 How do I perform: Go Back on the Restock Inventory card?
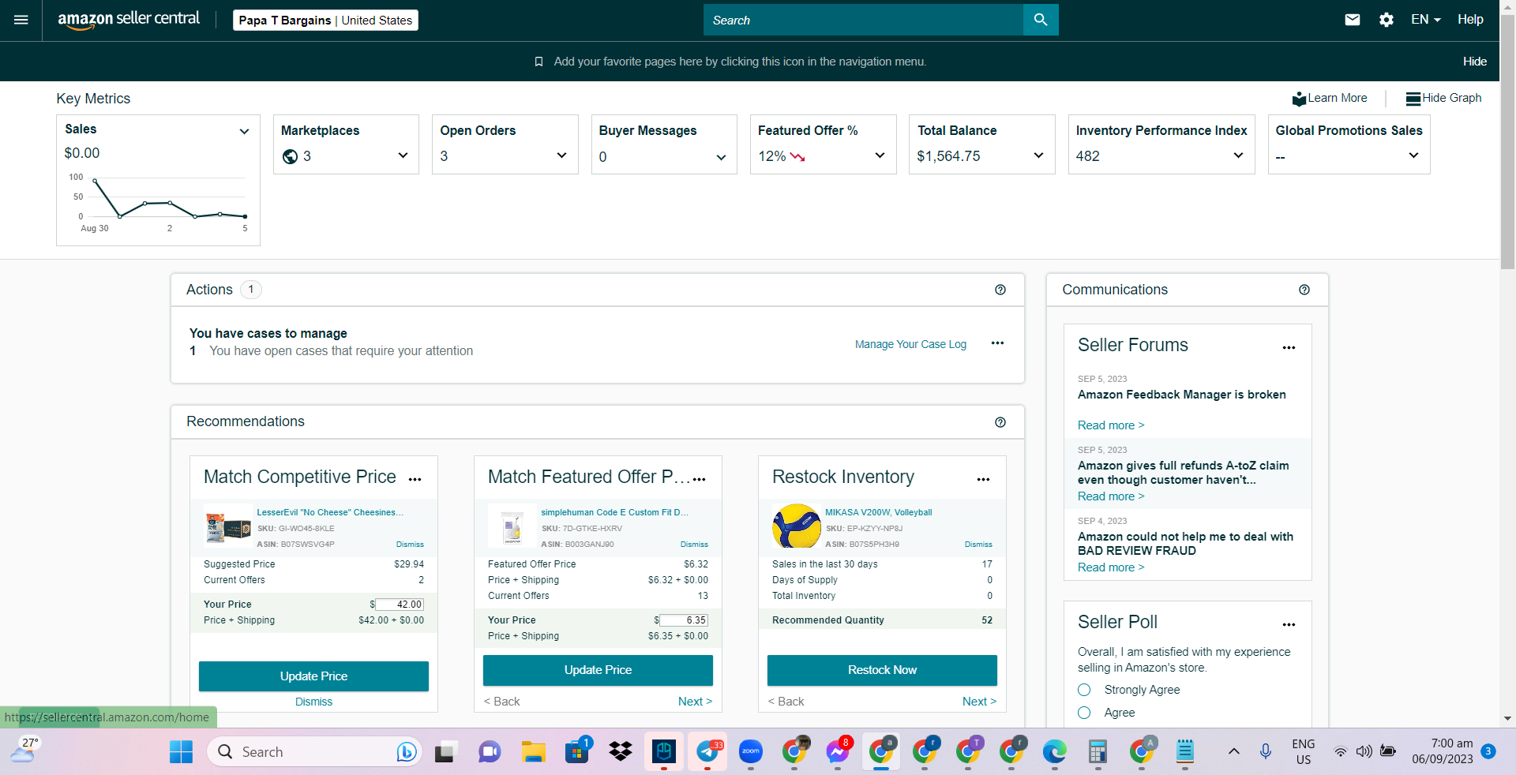786,702
